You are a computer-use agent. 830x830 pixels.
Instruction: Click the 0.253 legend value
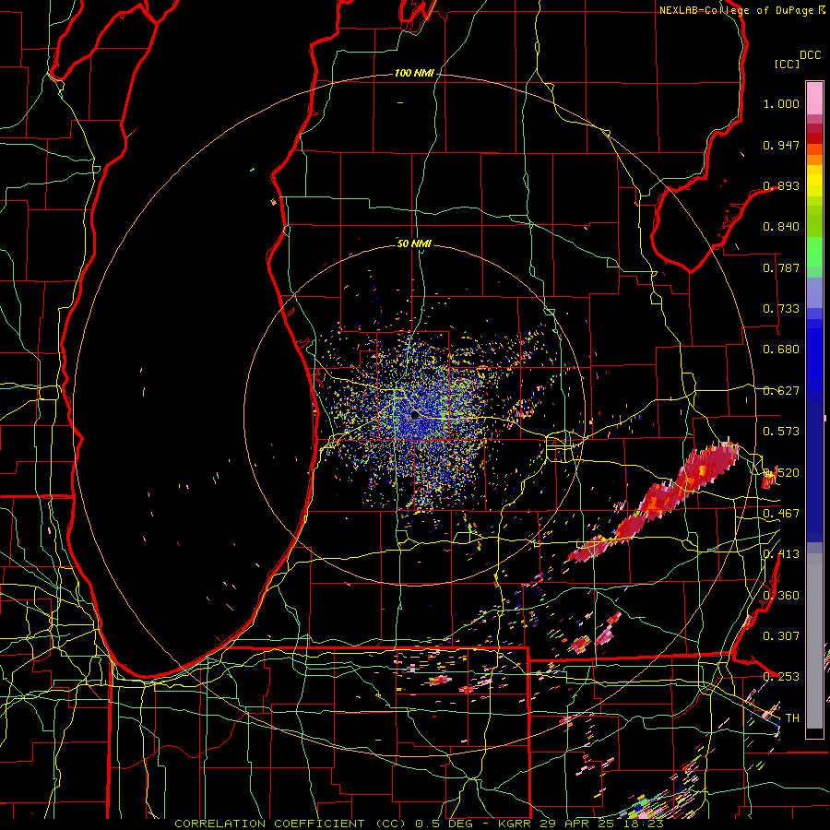pos(781,677)
